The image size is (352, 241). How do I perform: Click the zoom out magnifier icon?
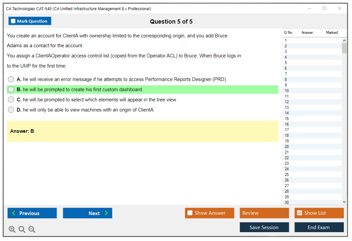point(32,230)
